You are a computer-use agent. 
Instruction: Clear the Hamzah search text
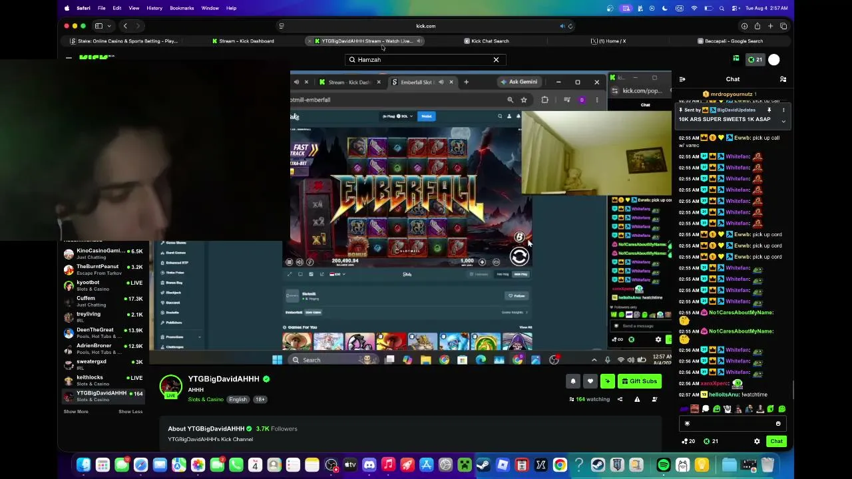pos(496,60)
